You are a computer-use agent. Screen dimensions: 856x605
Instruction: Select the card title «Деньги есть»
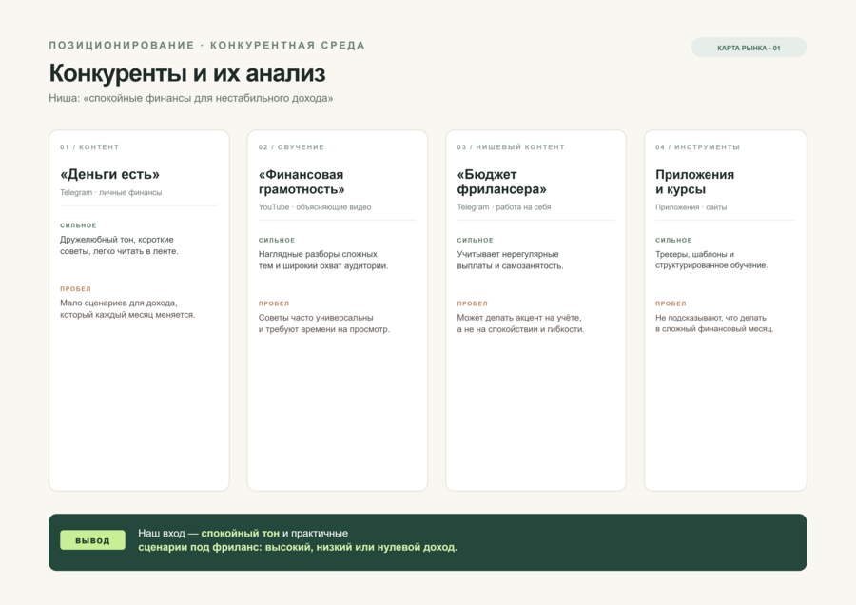point(109,174)
